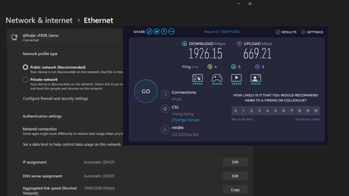349x196 pixels.
Task: Select the gaming controller rating icon
Action: pyautogui.click(x=217, y=78)
